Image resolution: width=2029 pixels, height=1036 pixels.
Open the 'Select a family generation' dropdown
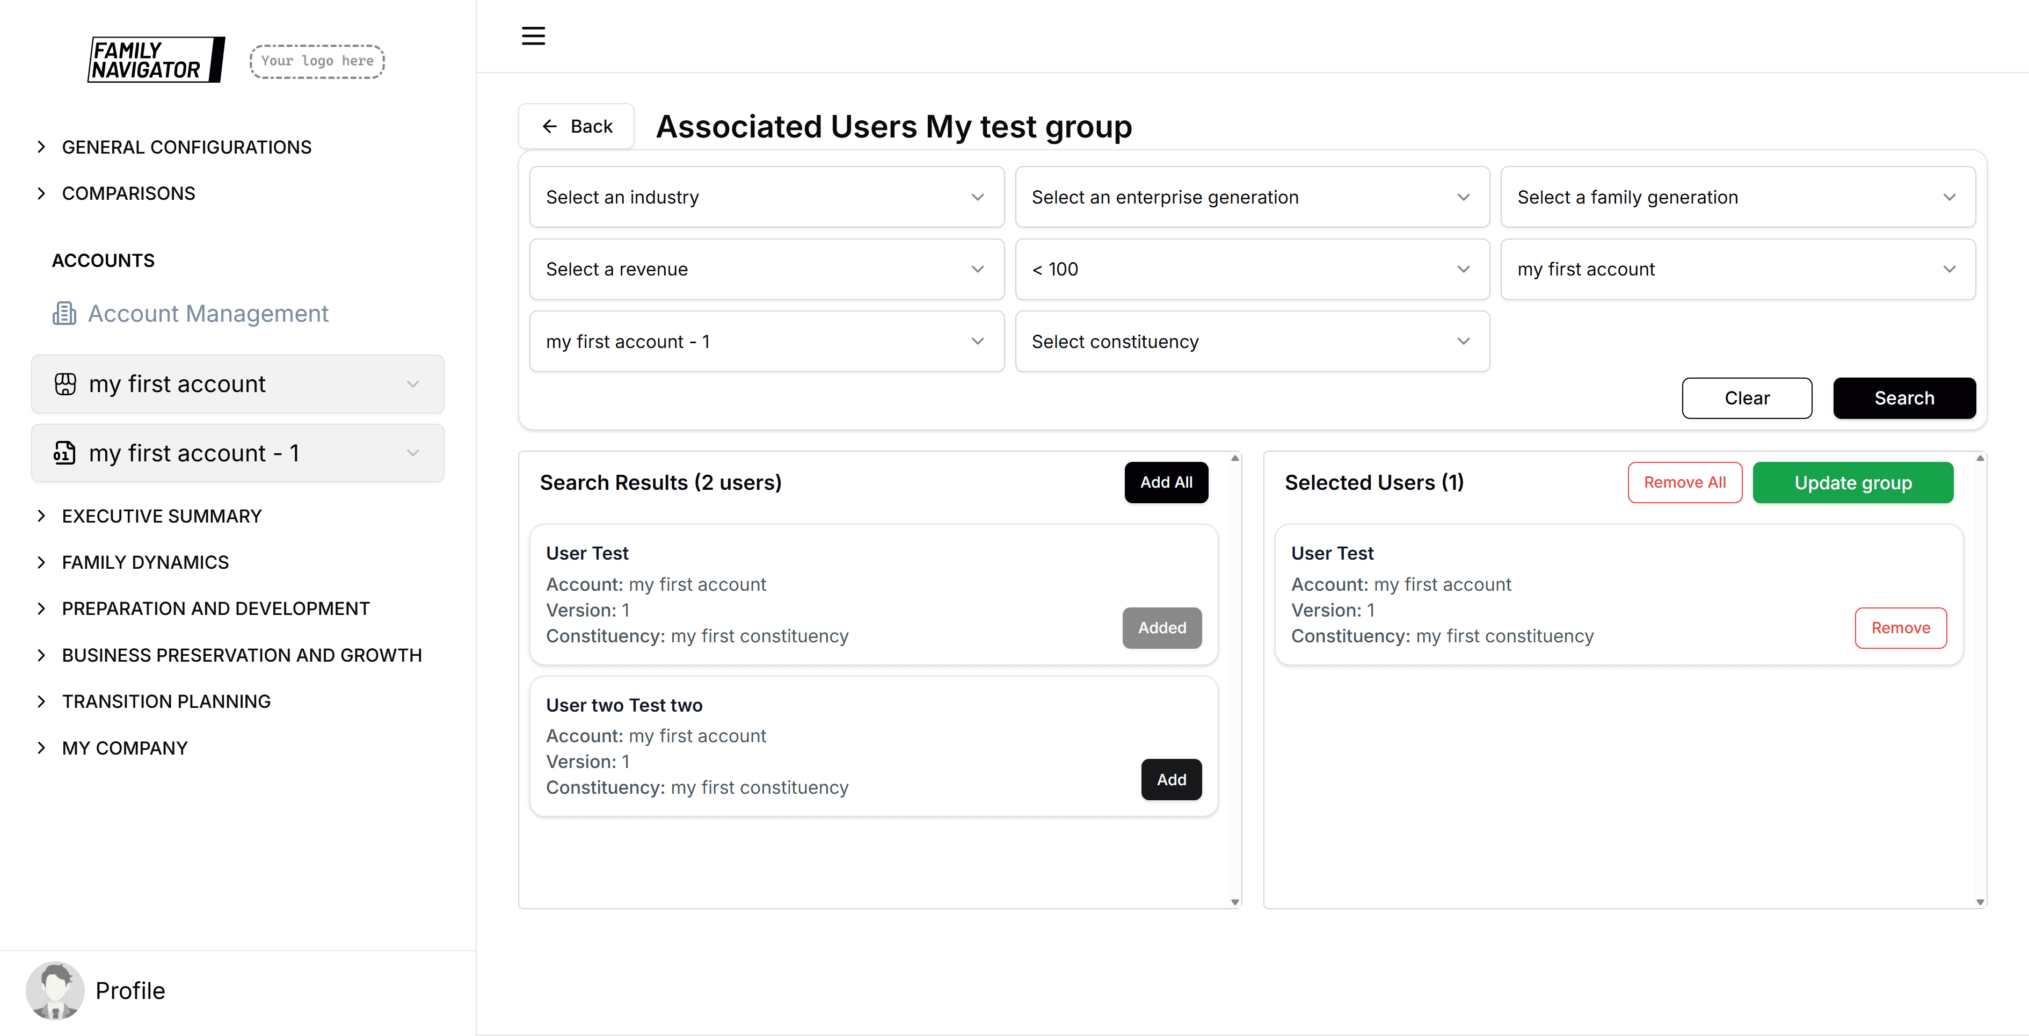coord(1737,197)
